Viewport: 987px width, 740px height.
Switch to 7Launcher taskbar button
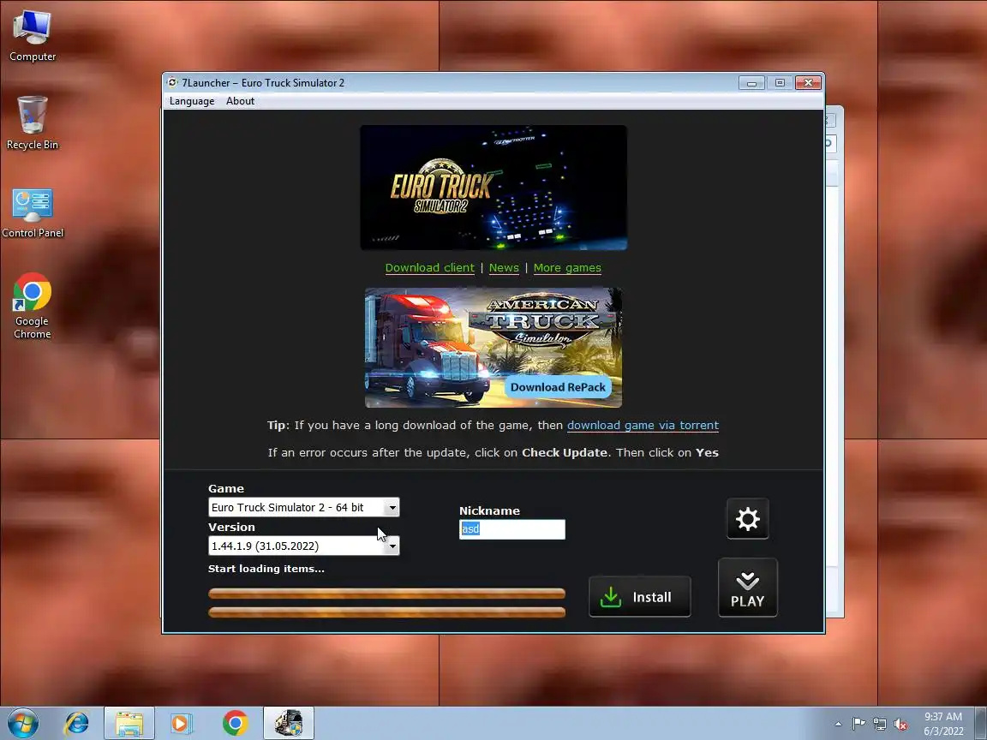pyautogui.click(x=288, y=723)
